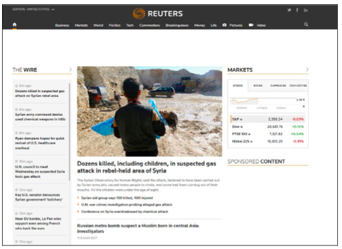The width and height of the screenshot is (342, 249).
Task: Switch to the Currencies tab in Markets
Action: coord(278,85)
